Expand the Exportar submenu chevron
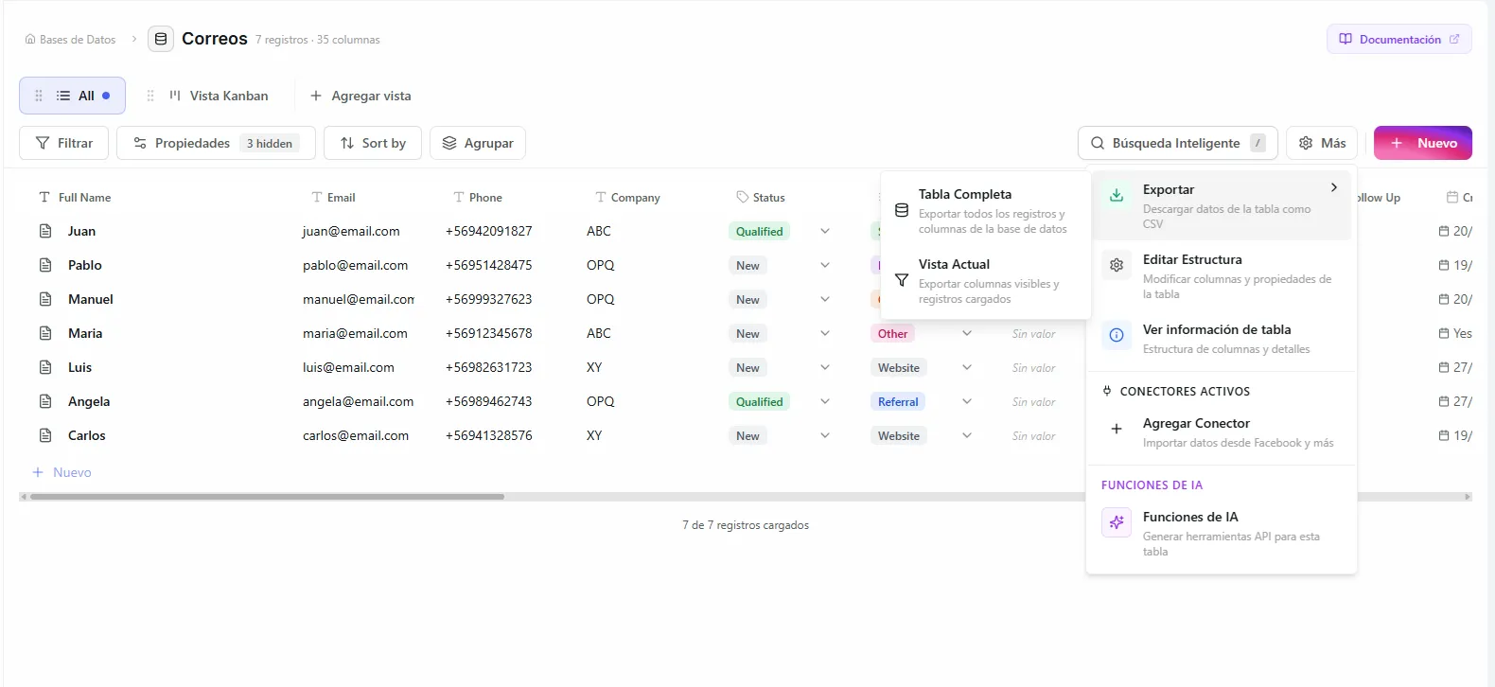 tap(1334, 187)
